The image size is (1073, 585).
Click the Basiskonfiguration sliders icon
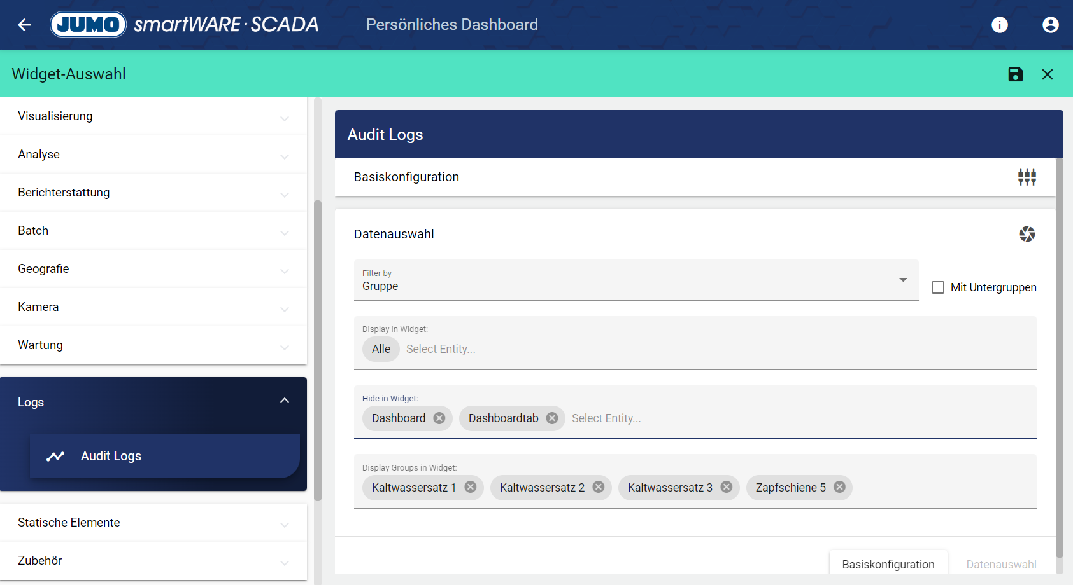(1027, 177)
